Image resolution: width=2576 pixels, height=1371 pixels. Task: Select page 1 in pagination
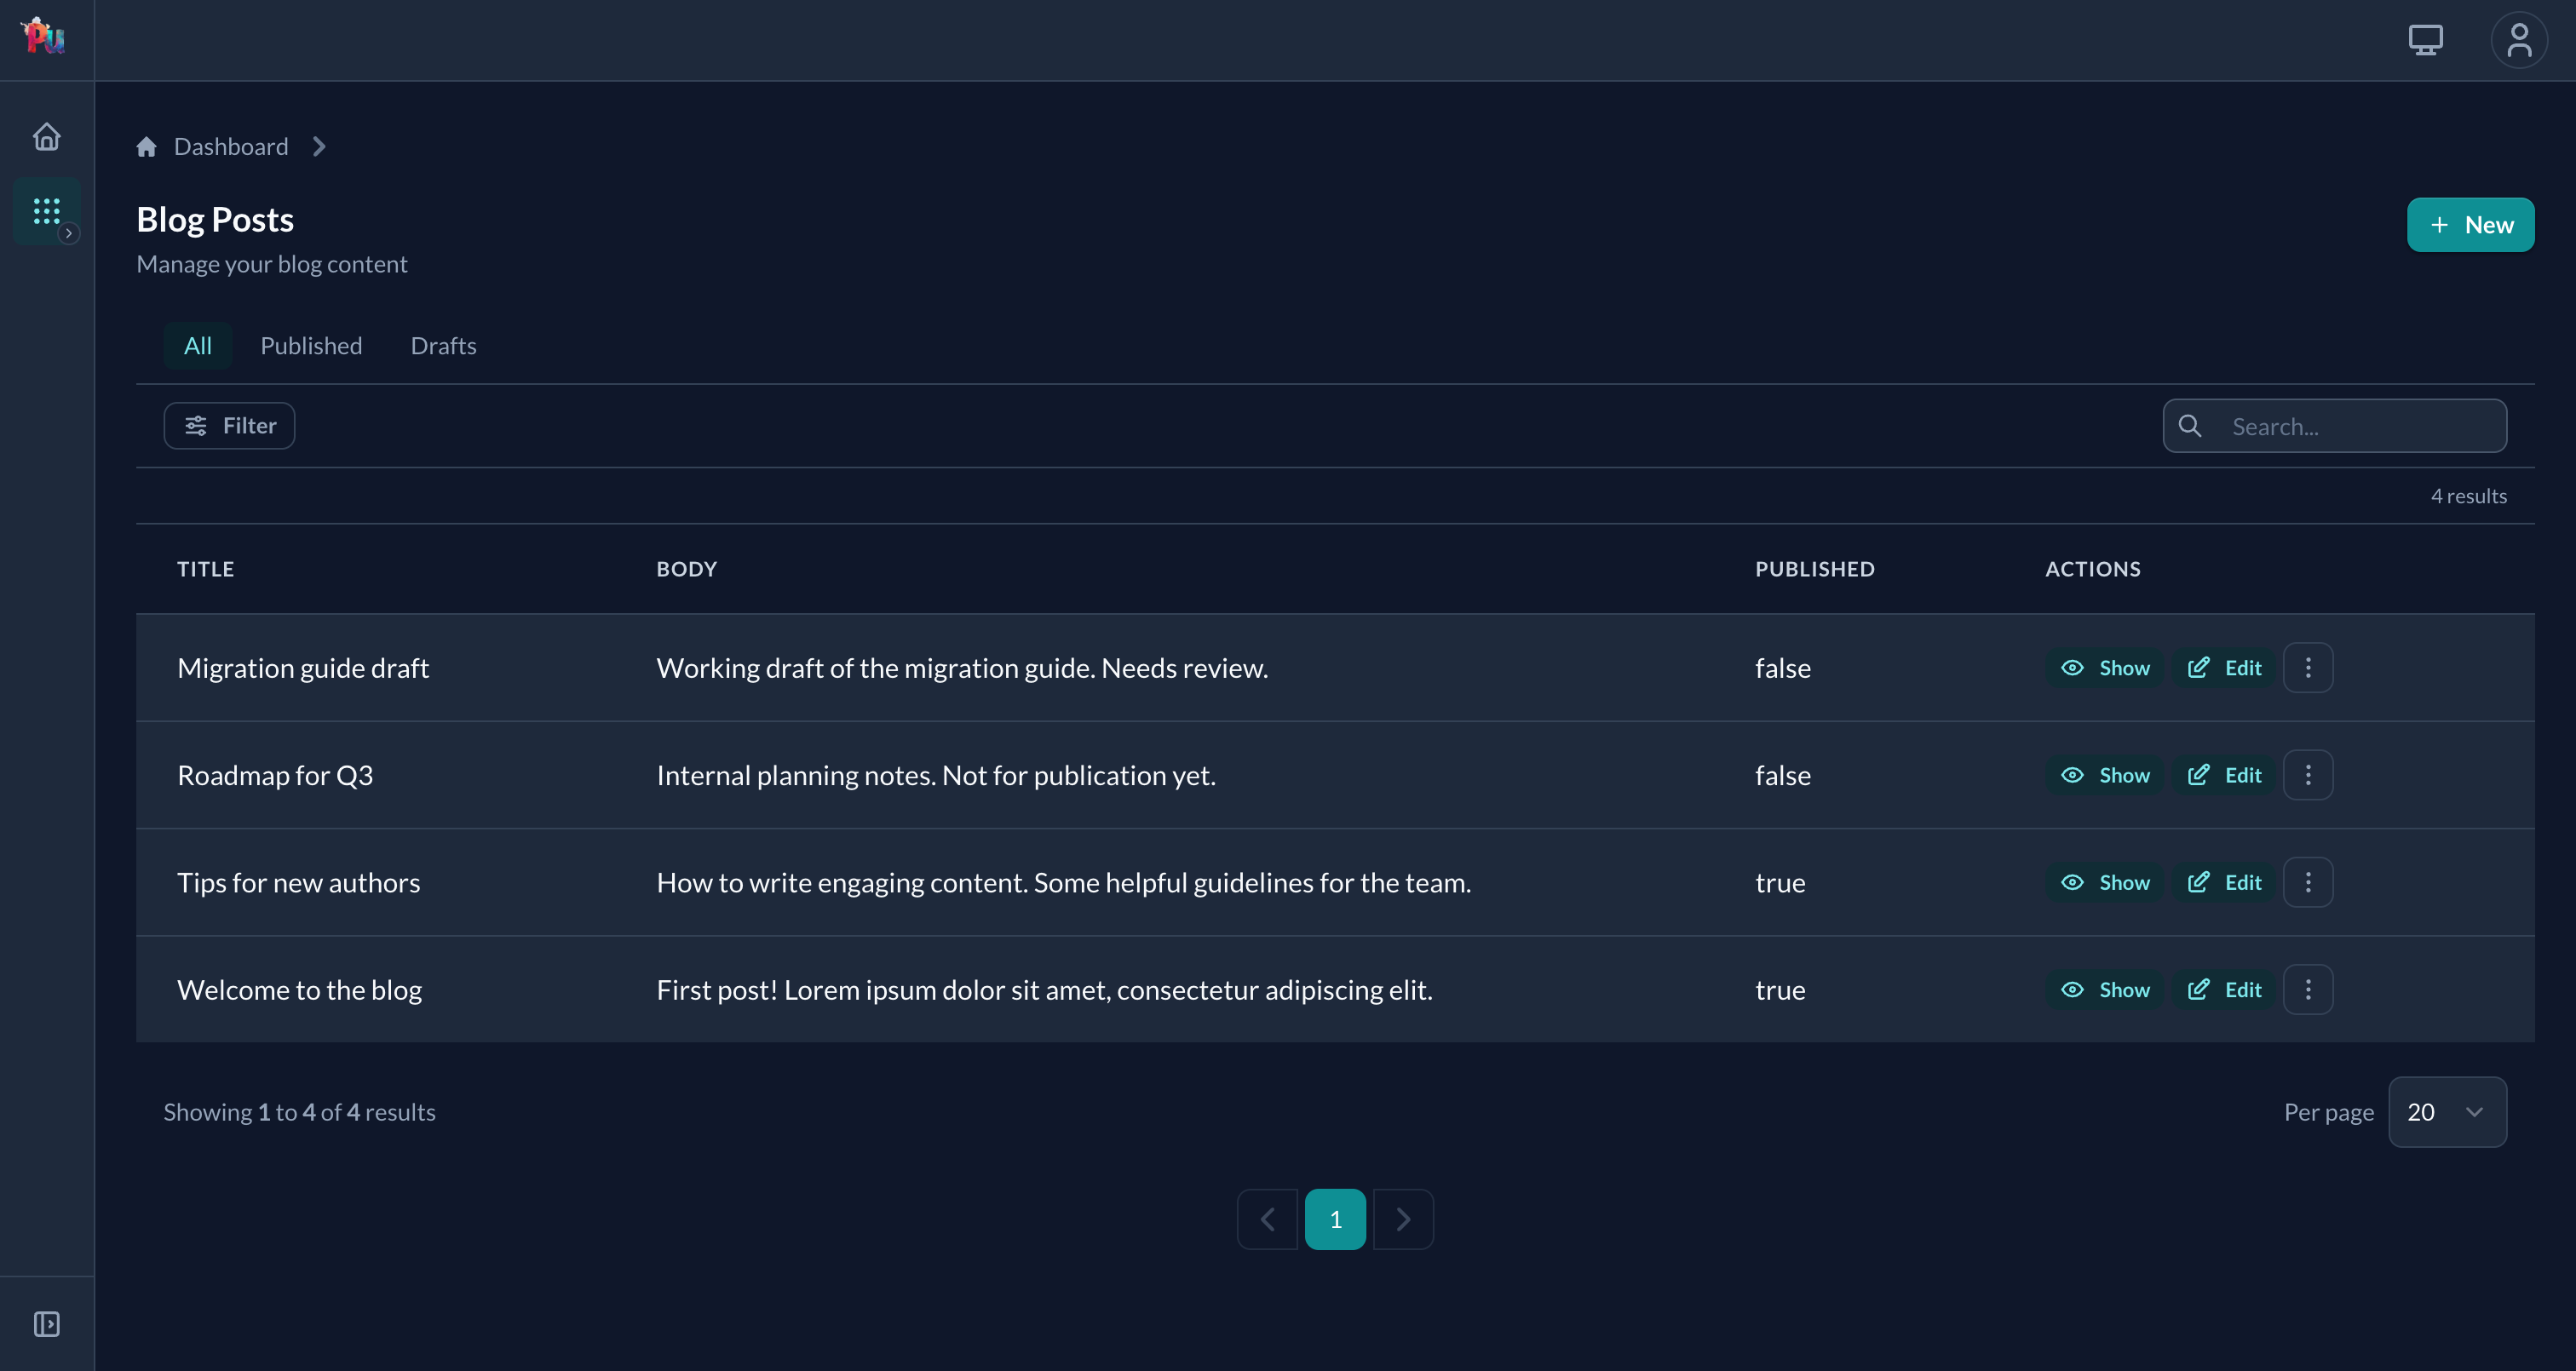tap(1335, 1219)
